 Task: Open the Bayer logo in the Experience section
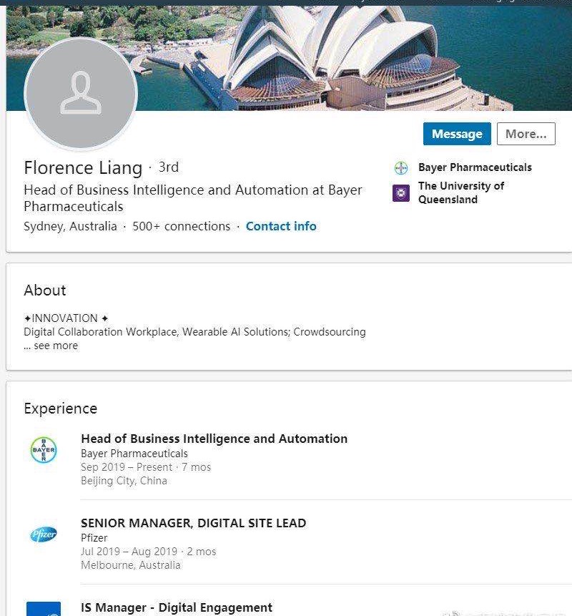(44, 449)
